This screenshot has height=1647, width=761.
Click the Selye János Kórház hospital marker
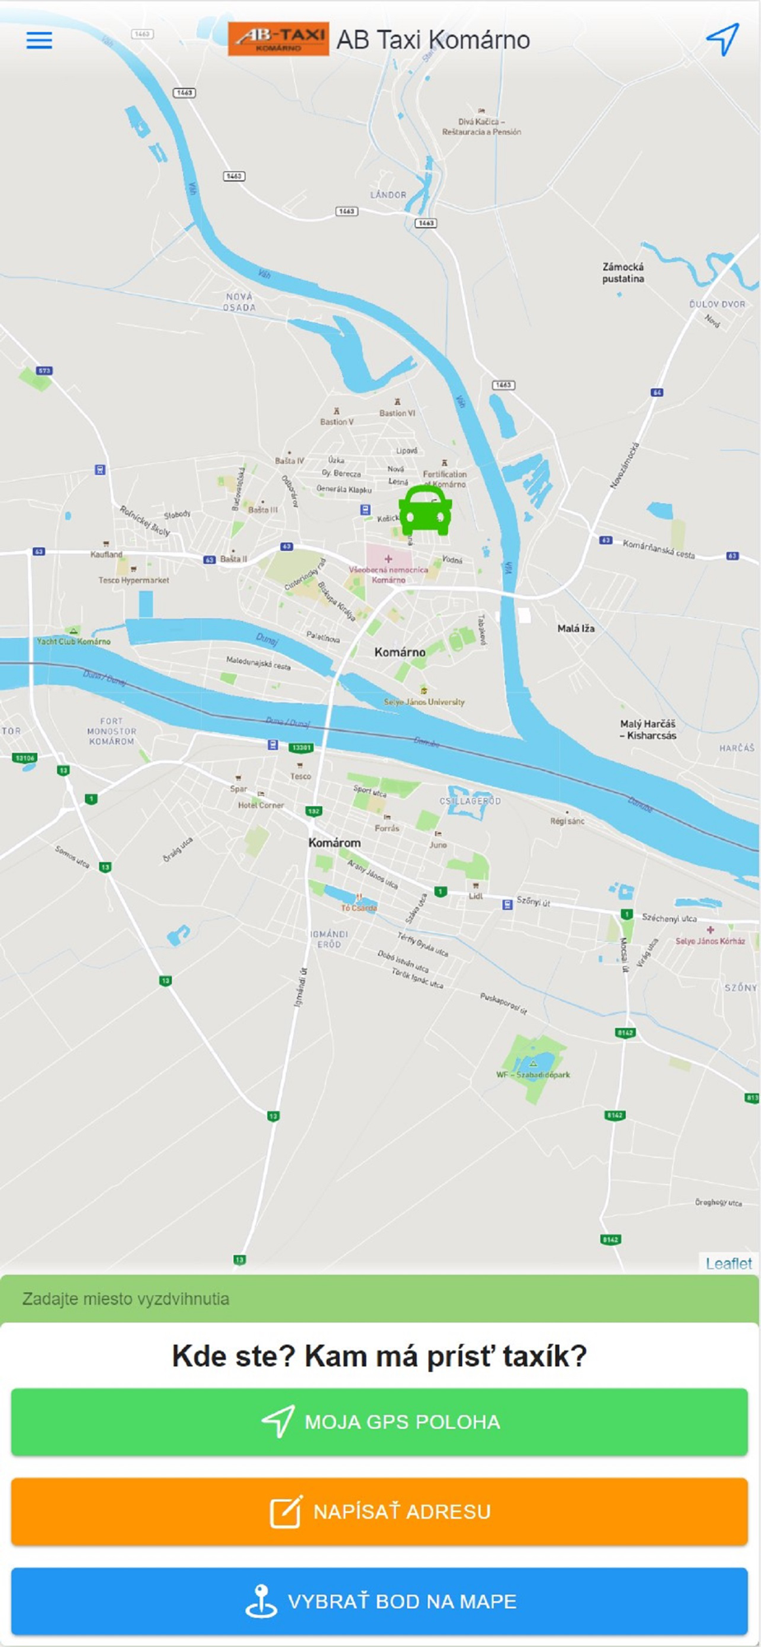point(710,930)
